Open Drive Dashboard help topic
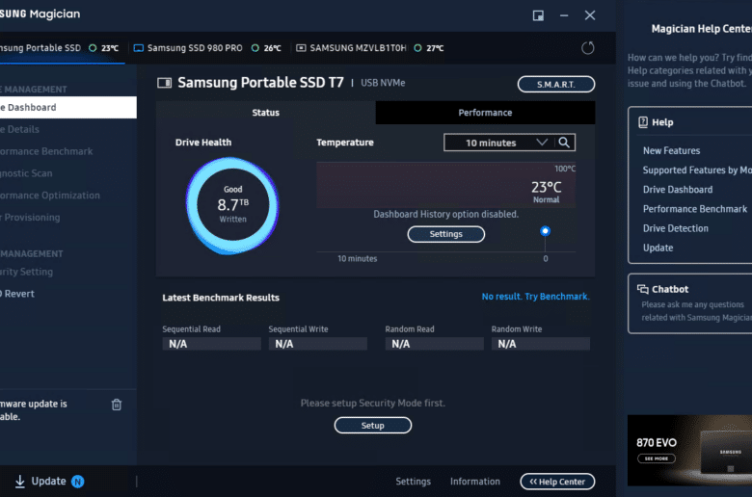Viewport: 752px width, 497px height. [678, 190]
